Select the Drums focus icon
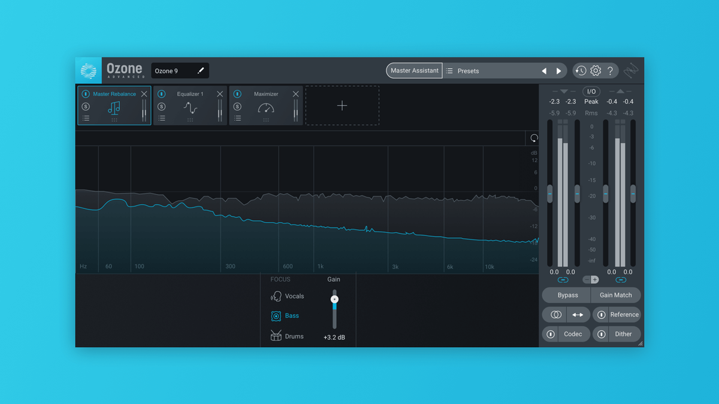The width and height of the screenshot is (719, 404). pos(276,336)
